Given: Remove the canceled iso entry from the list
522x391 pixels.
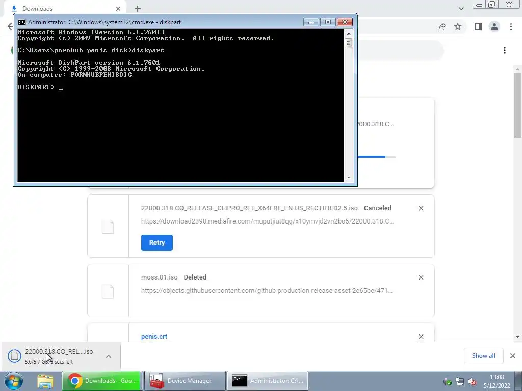Looking at the screenshot, I should (x=421, y=208).
